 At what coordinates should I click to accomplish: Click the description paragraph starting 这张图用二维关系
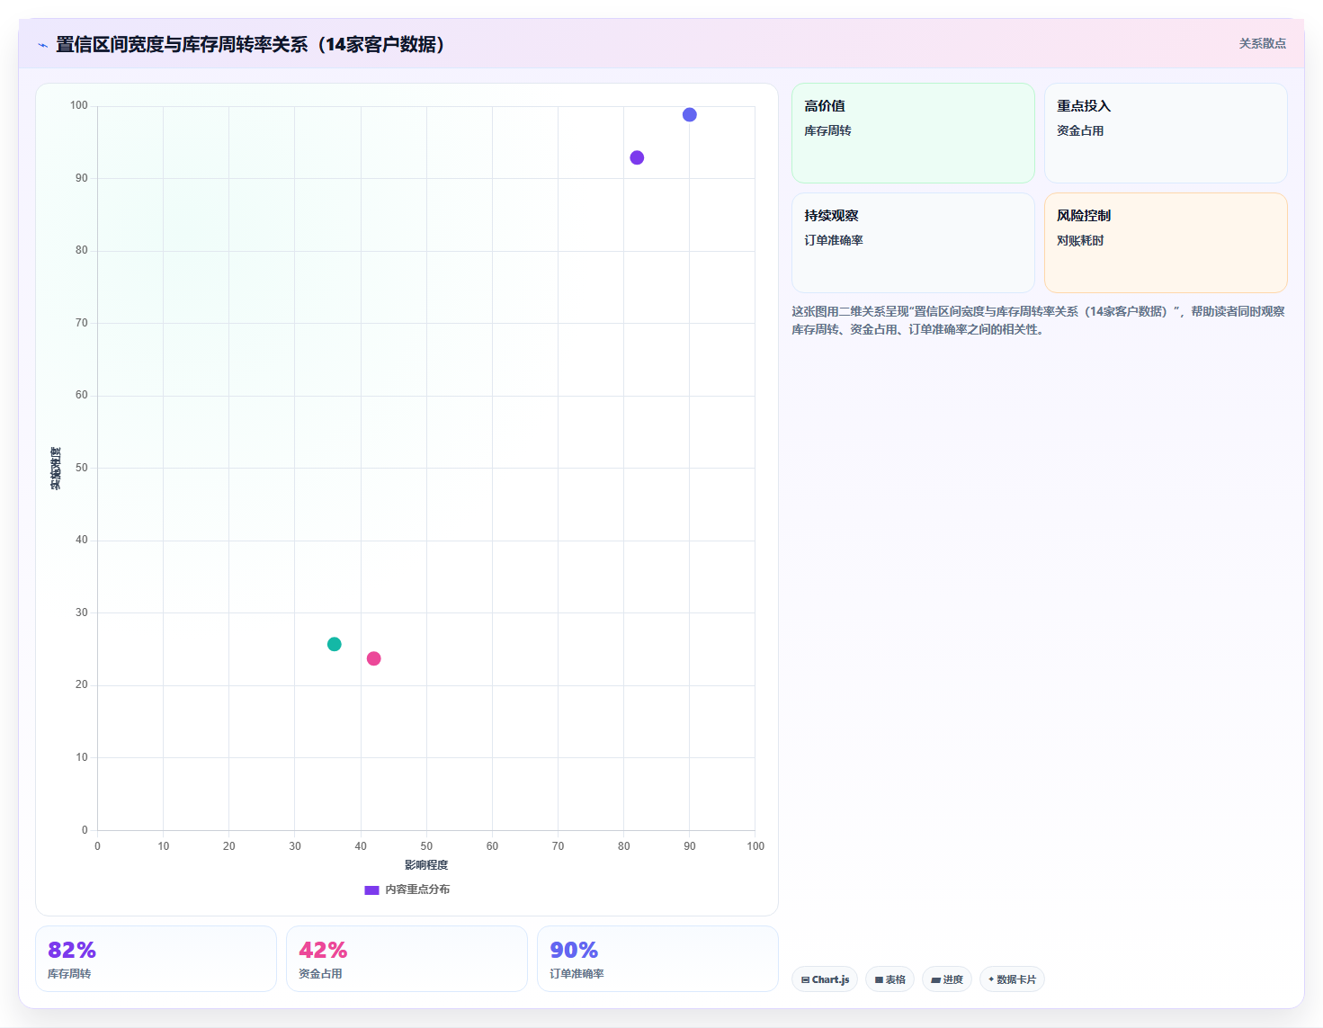coord(1038,320)
